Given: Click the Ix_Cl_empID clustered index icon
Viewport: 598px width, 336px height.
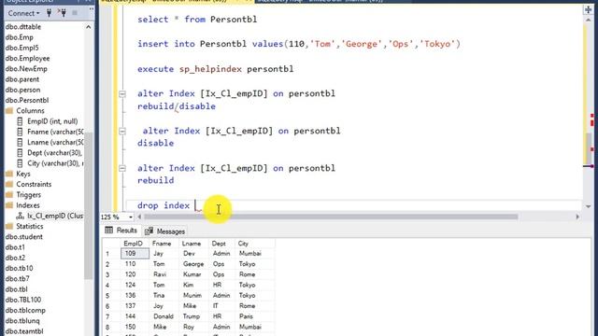Looking at the screenshot, I should click(x=21, y=216).
